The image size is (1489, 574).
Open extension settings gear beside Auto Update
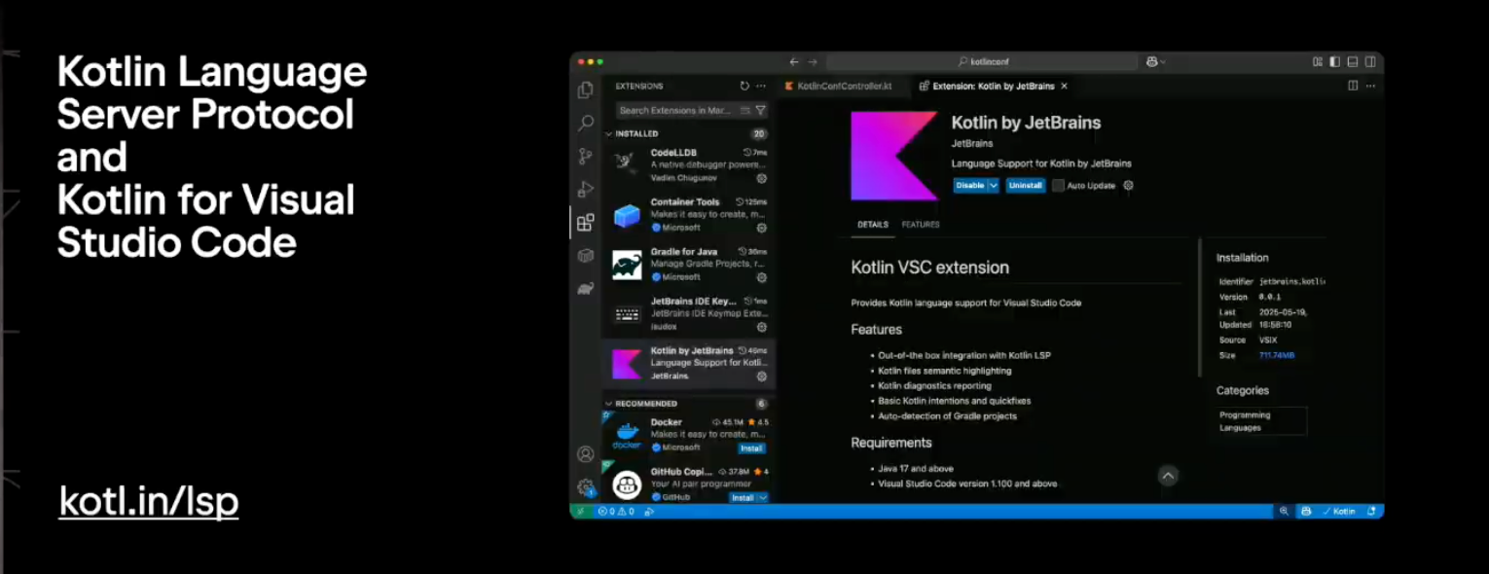[1128, 185]
